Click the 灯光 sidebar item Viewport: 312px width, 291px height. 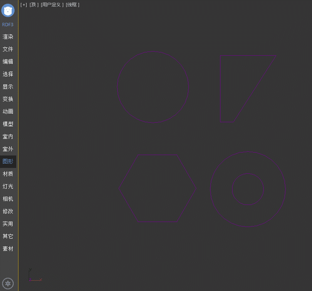[8, 186]
